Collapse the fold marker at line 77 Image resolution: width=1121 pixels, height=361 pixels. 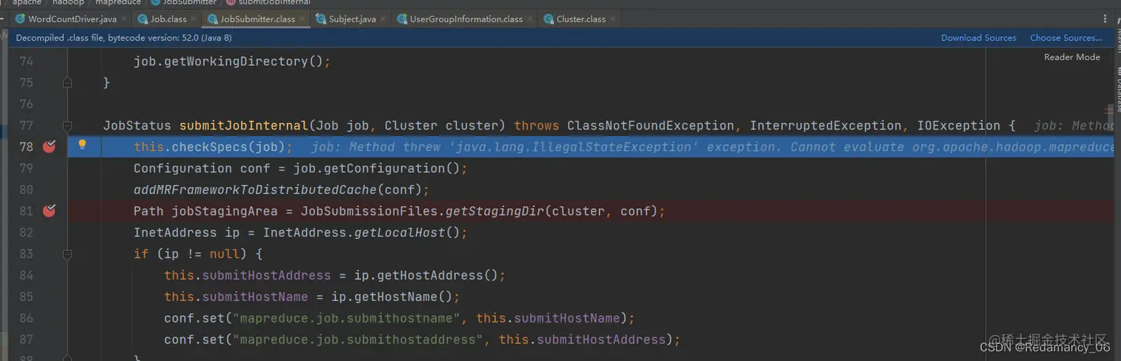tap(67, 126)
